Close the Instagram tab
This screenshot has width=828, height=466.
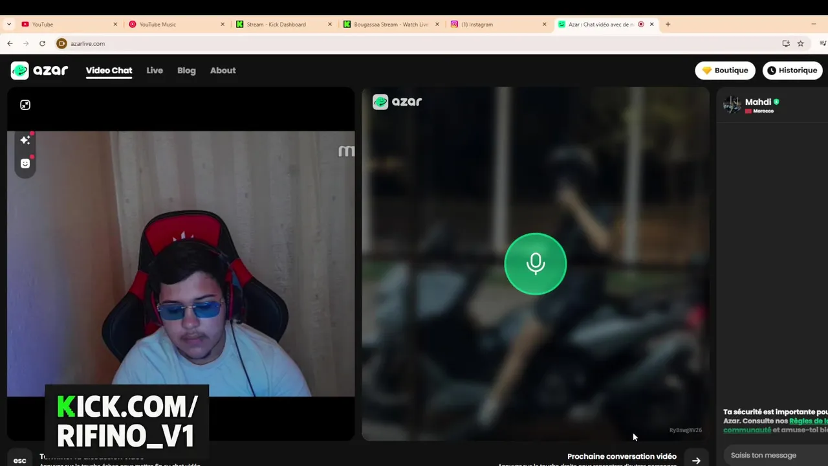click(545, 24)
